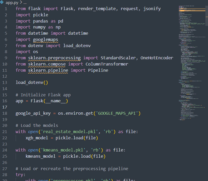
Task: Click the Python file icon in breadcrumb
Action: 3,3
